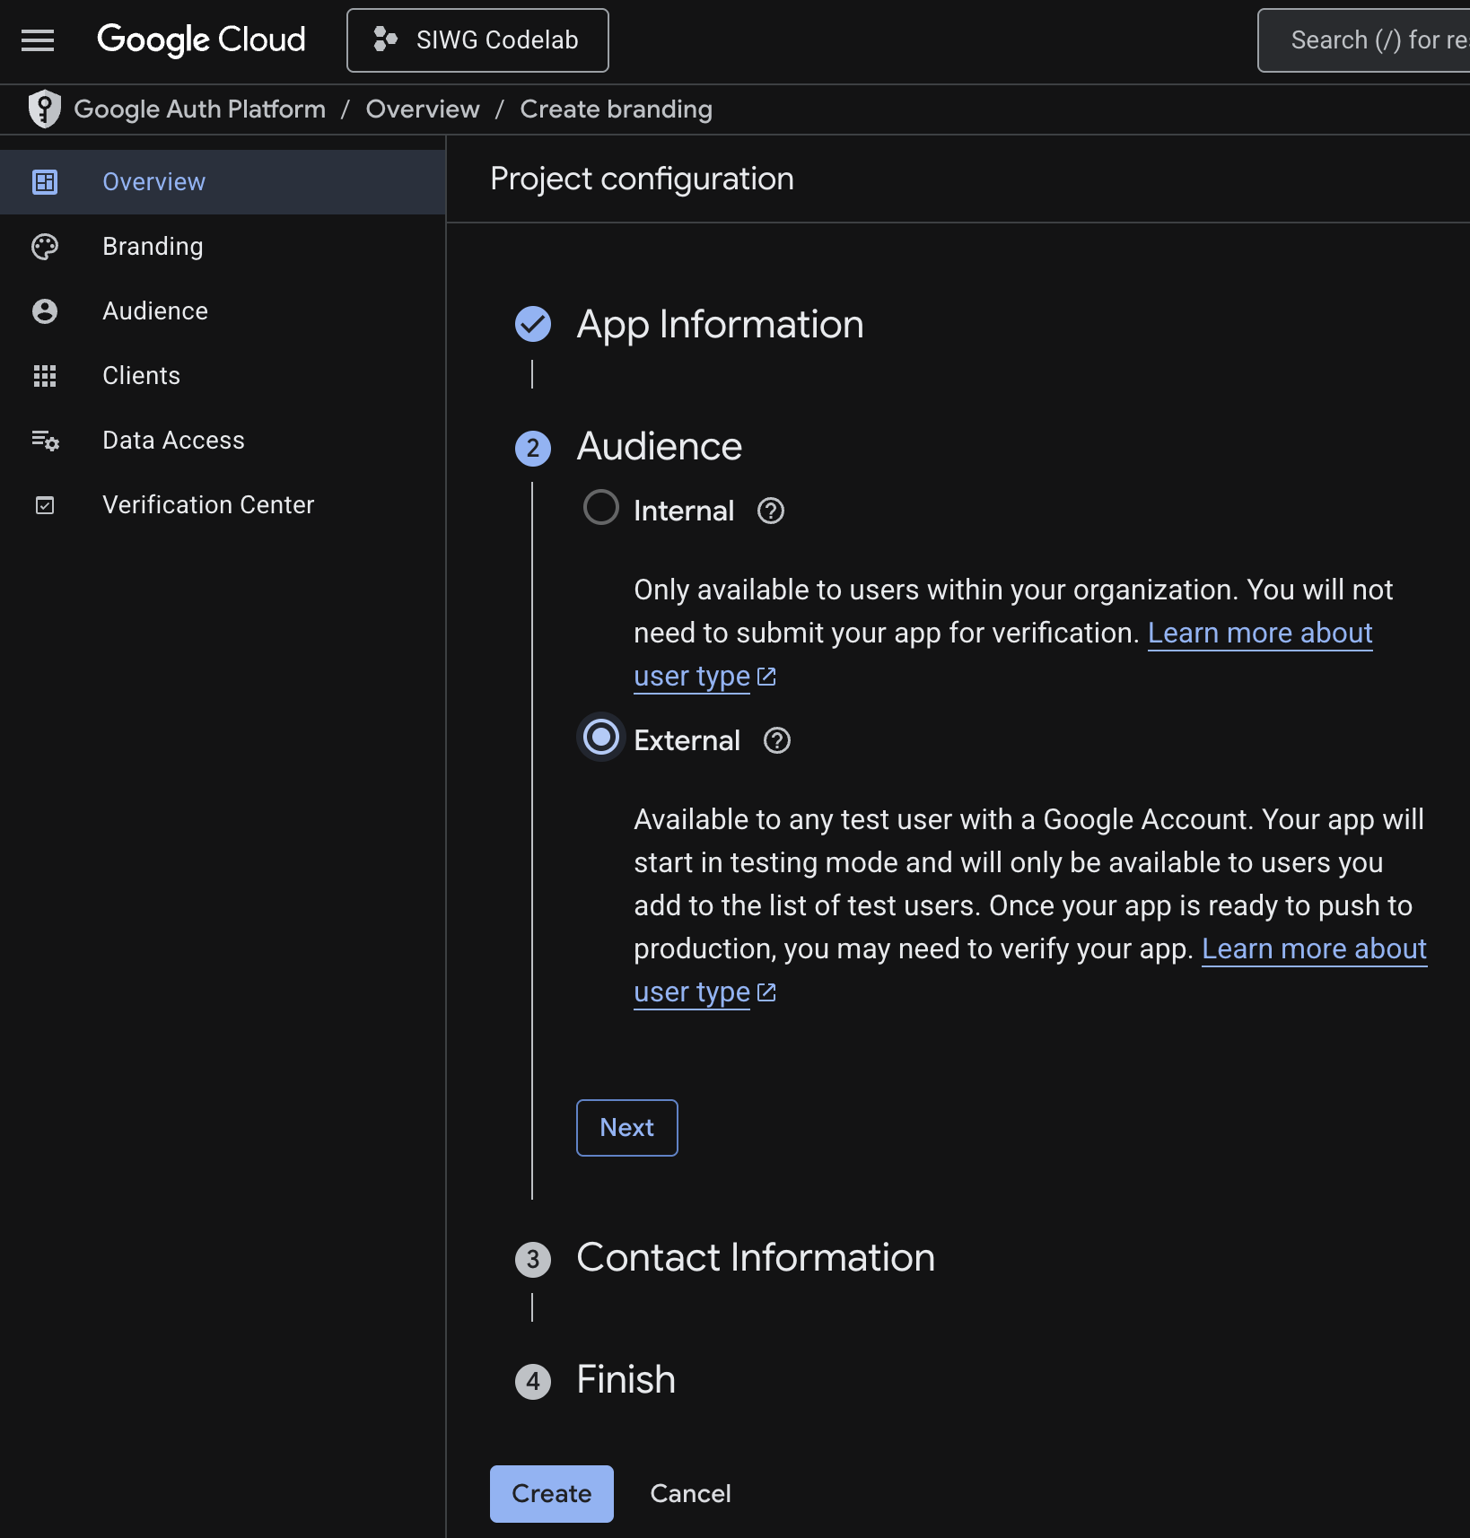Viewport: 1470px width, 1538px height.
Task: Click the Google Auth Platform shield icon
Action: (44, 109)
